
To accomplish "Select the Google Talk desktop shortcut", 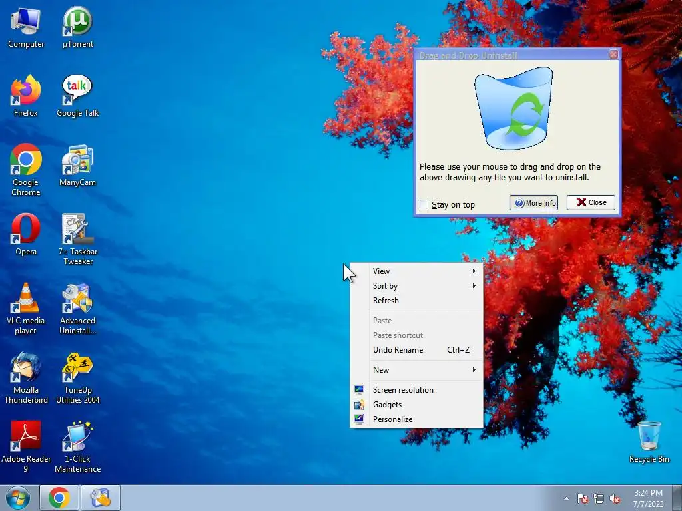I will [77, 96].
